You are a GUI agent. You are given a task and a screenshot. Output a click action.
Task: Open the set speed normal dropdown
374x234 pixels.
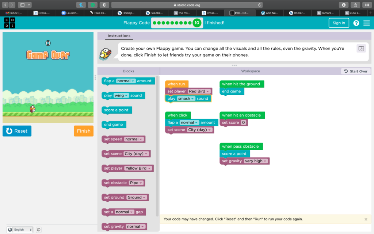pos(134,139)
